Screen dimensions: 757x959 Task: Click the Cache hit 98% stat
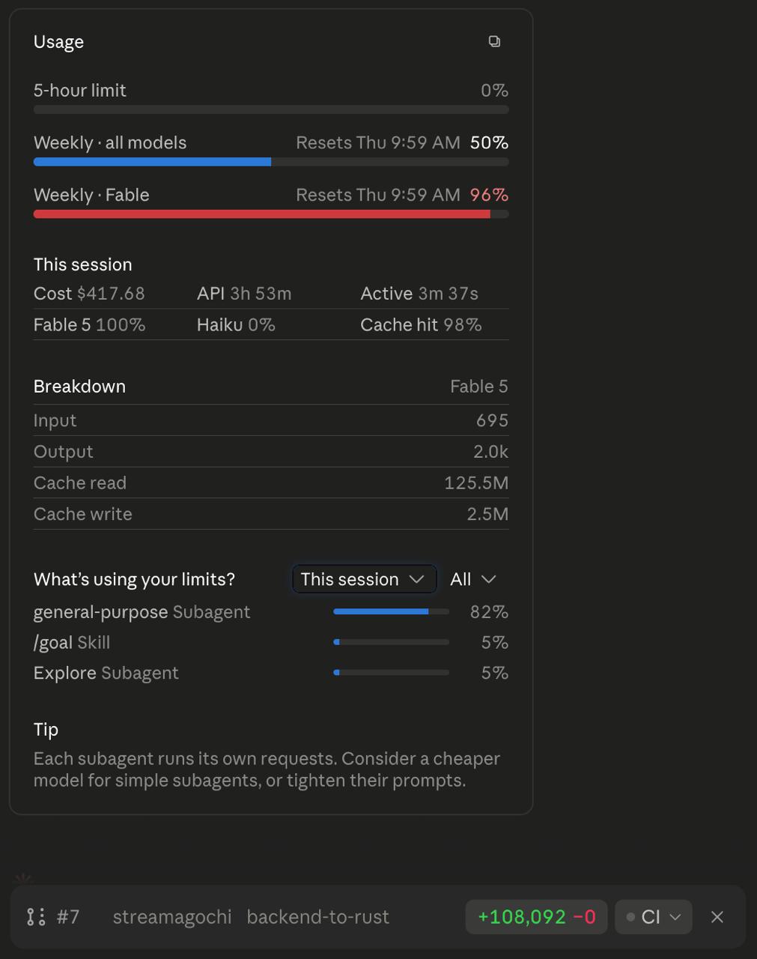(421, 324)
